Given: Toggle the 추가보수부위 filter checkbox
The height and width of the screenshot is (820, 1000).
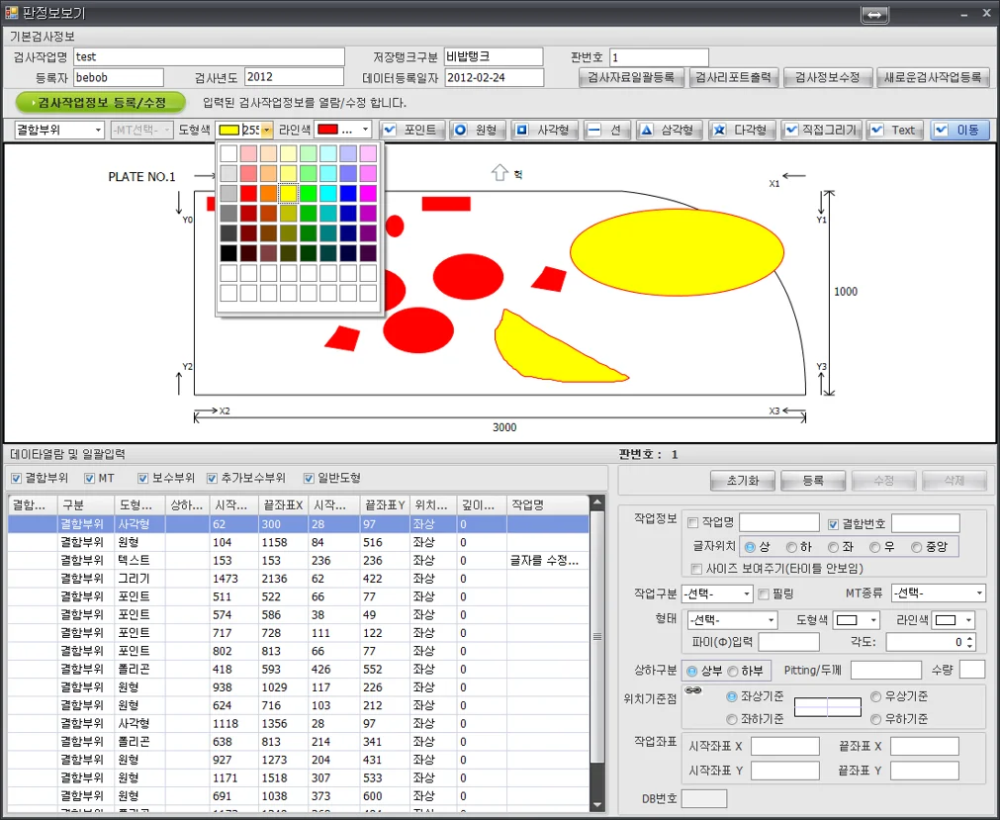Looking at the screenshot, I should [x=212, y=478].
